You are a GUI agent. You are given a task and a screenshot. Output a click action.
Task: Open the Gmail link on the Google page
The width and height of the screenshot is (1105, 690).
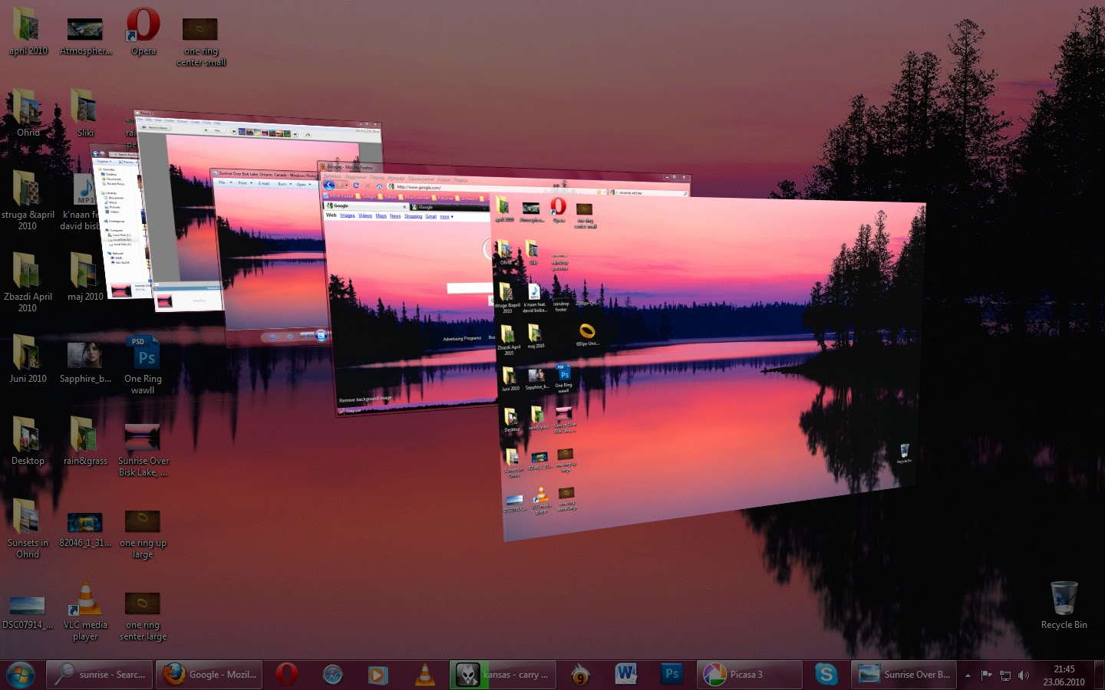click(x=430, y=217)
